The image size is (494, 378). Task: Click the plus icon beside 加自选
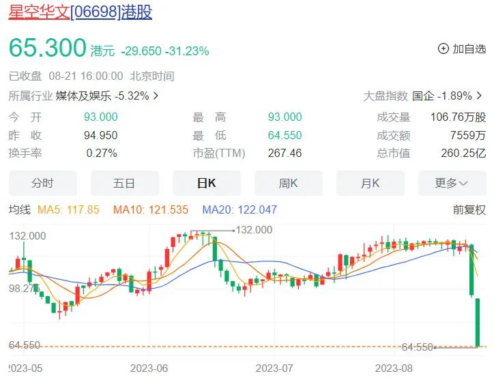point(444,49)
